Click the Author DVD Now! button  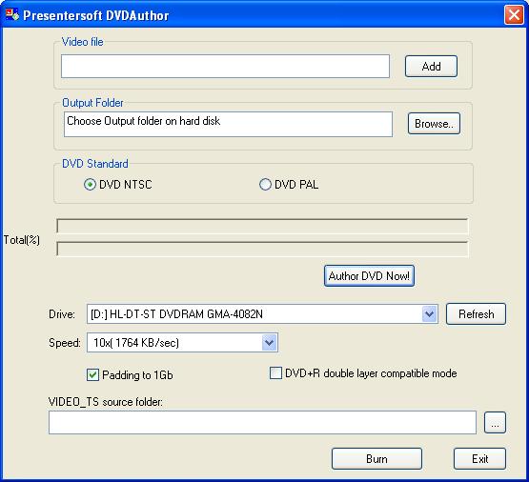(x=369, y=276)
